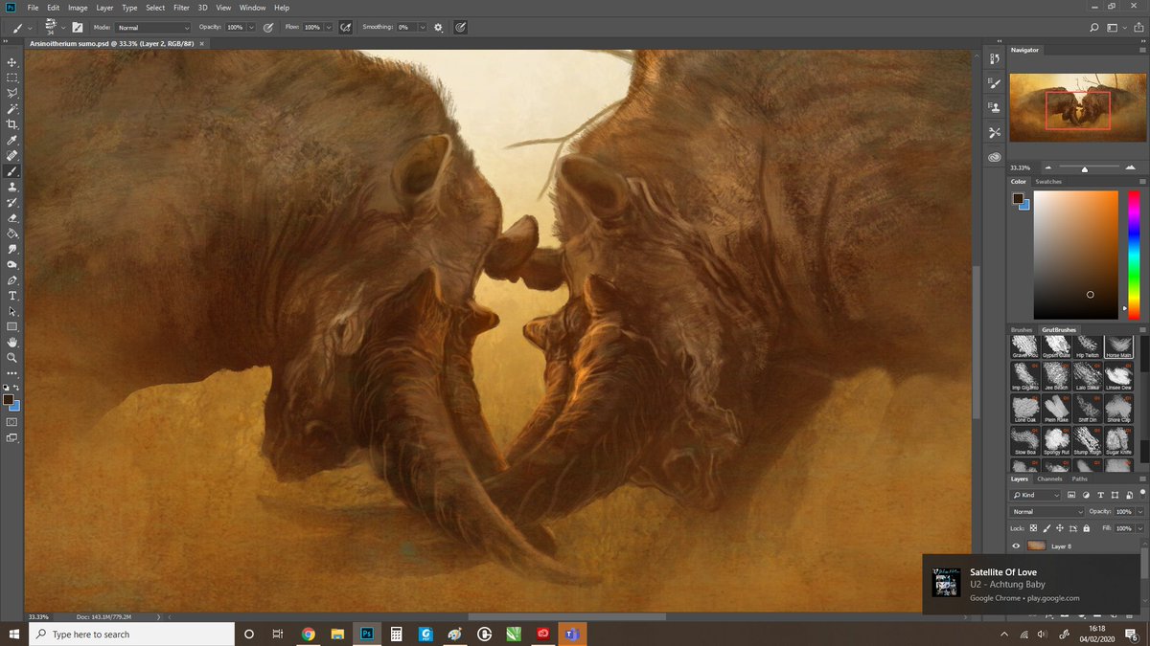Select the Lone Oak brush preset
Screen dimensions: 1150x646
[1025, 410]
